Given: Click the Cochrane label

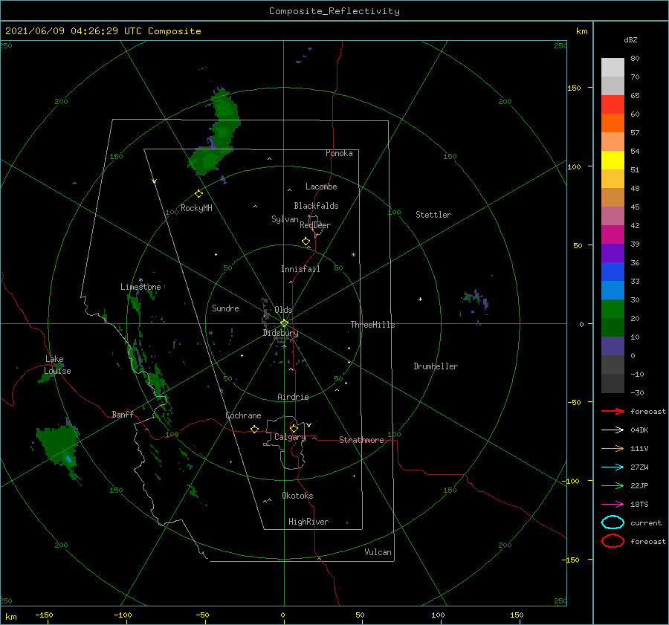Looking at the screenshot, I should pyautogui.click(x=243, y=415).
